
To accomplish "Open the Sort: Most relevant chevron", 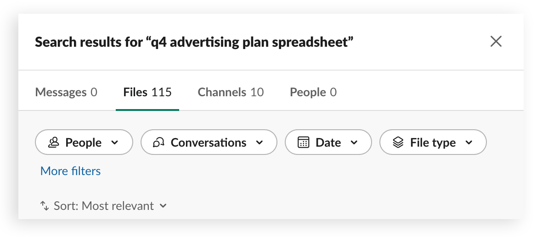I will tap(164, 206).
